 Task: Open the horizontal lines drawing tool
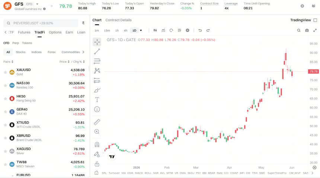(97, 61)
